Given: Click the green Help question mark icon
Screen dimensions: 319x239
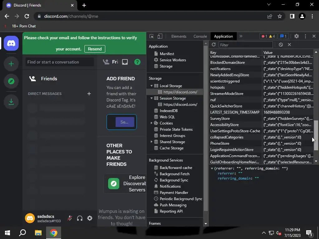Looking at the screenshot, I should 137,62.
